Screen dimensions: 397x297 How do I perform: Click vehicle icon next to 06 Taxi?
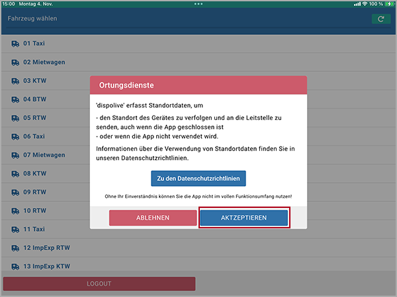pyautogui.click(x=15, y=137)
